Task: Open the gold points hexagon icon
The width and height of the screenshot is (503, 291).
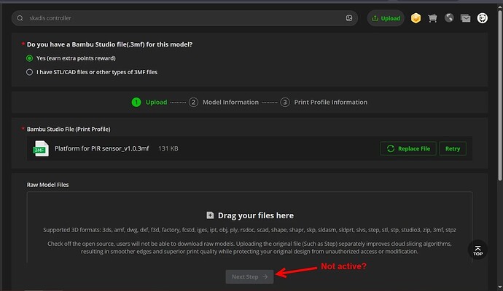Action: (416, 18)
